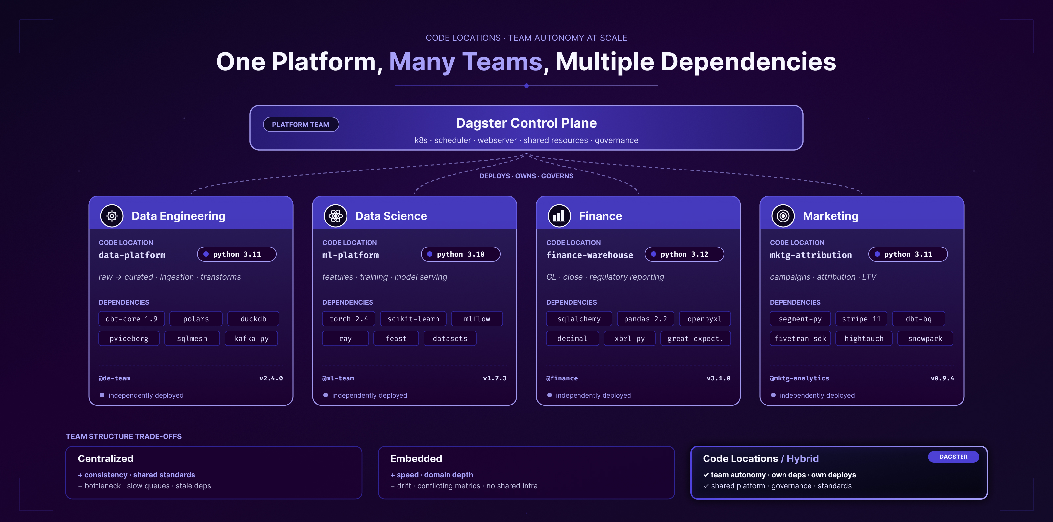This screenshot has width=1053, height=522.
Task: Select the fivetran-sdk dependency chip
Action: [800, 338]
